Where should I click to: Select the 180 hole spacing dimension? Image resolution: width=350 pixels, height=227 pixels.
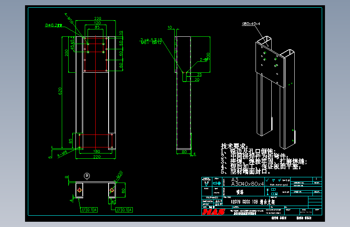[96, 151]
